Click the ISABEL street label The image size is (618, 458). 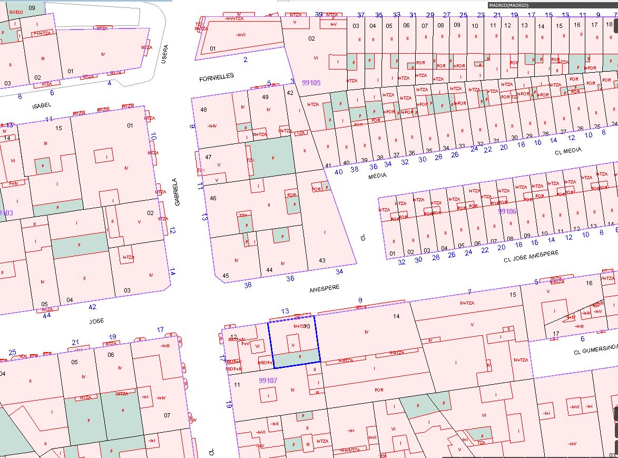42,105
